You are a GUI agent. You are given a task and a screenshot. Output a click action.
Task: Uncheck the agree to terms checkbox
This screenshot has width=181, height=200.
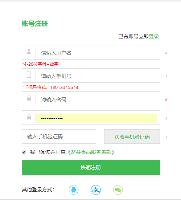point(24,152)
